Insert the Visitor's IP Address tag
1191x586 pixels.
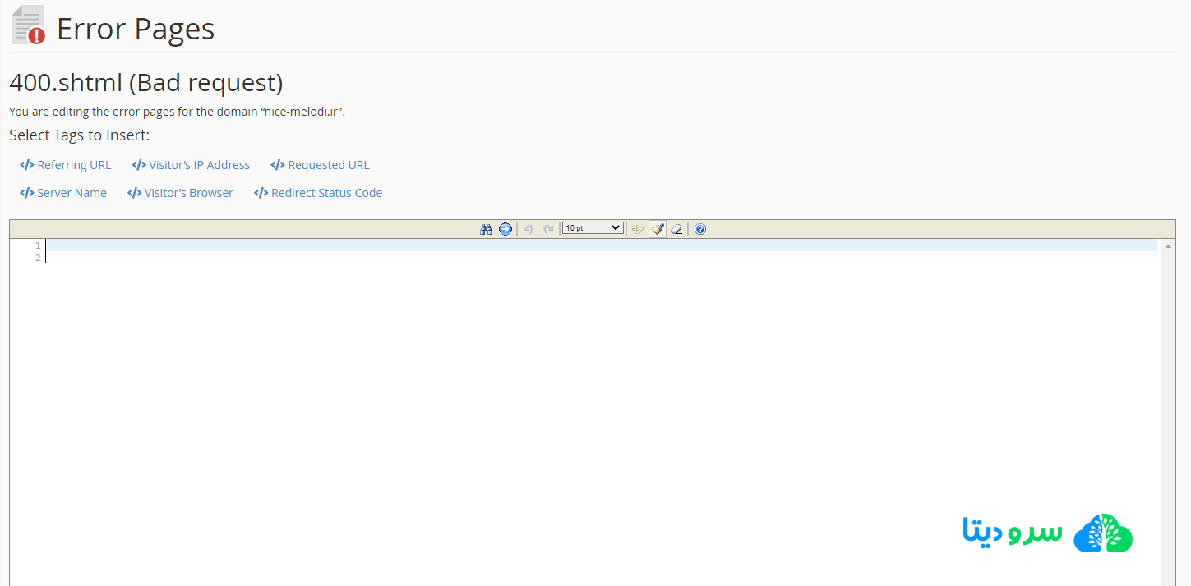click(191, 165)
